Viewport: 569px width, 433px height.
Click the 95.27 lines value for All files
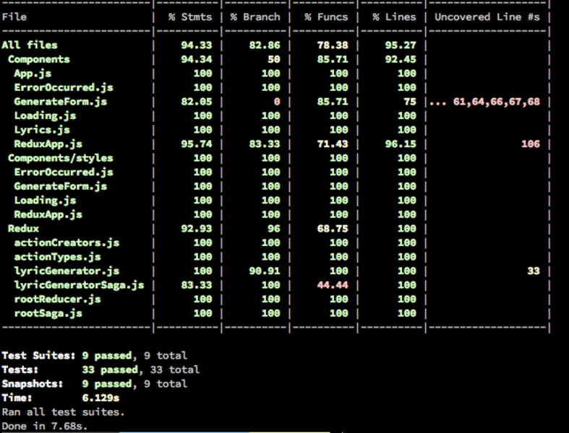(401, 45)
